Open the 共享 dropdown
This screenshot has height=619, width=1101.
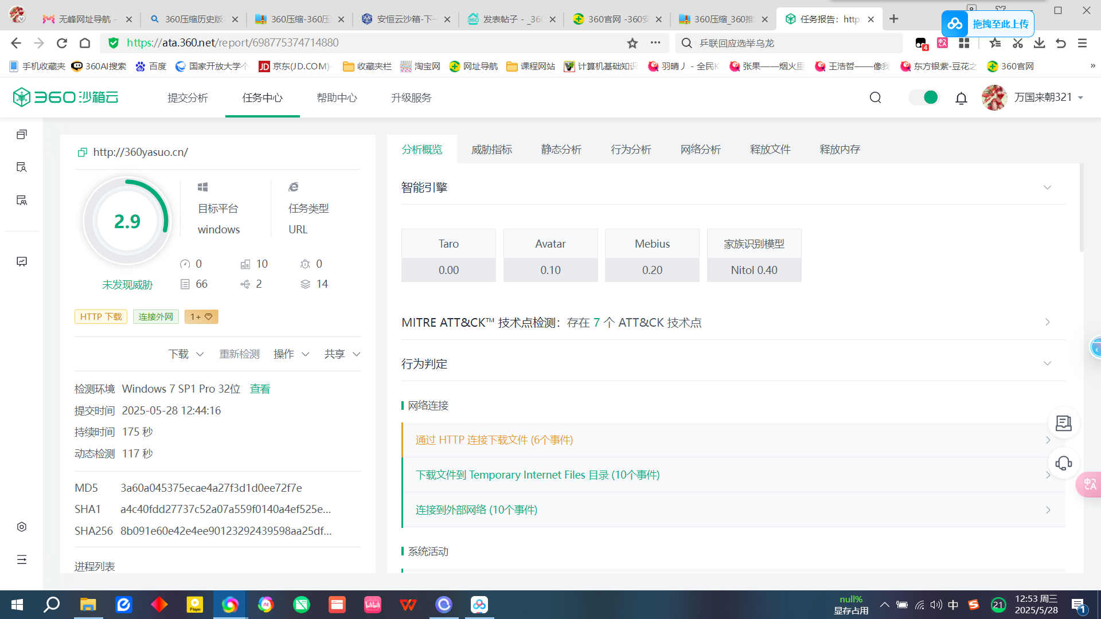pyautogui.click(x=342, y=354)
